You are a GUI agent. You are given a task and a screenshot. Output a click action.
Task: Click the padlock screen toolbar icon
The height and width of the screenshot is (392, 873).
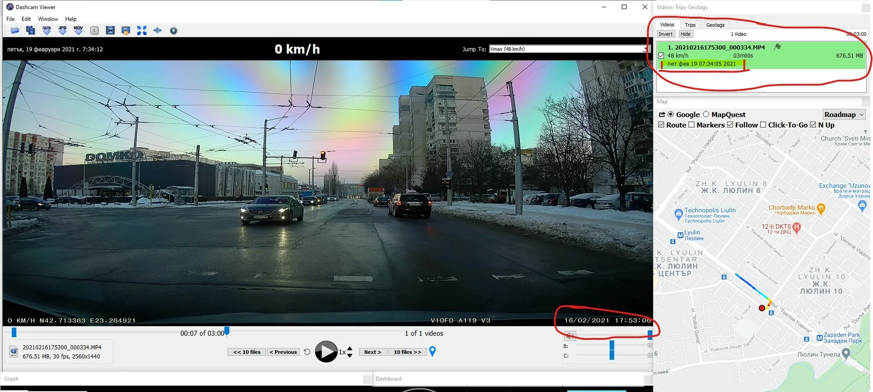[126, 30]
